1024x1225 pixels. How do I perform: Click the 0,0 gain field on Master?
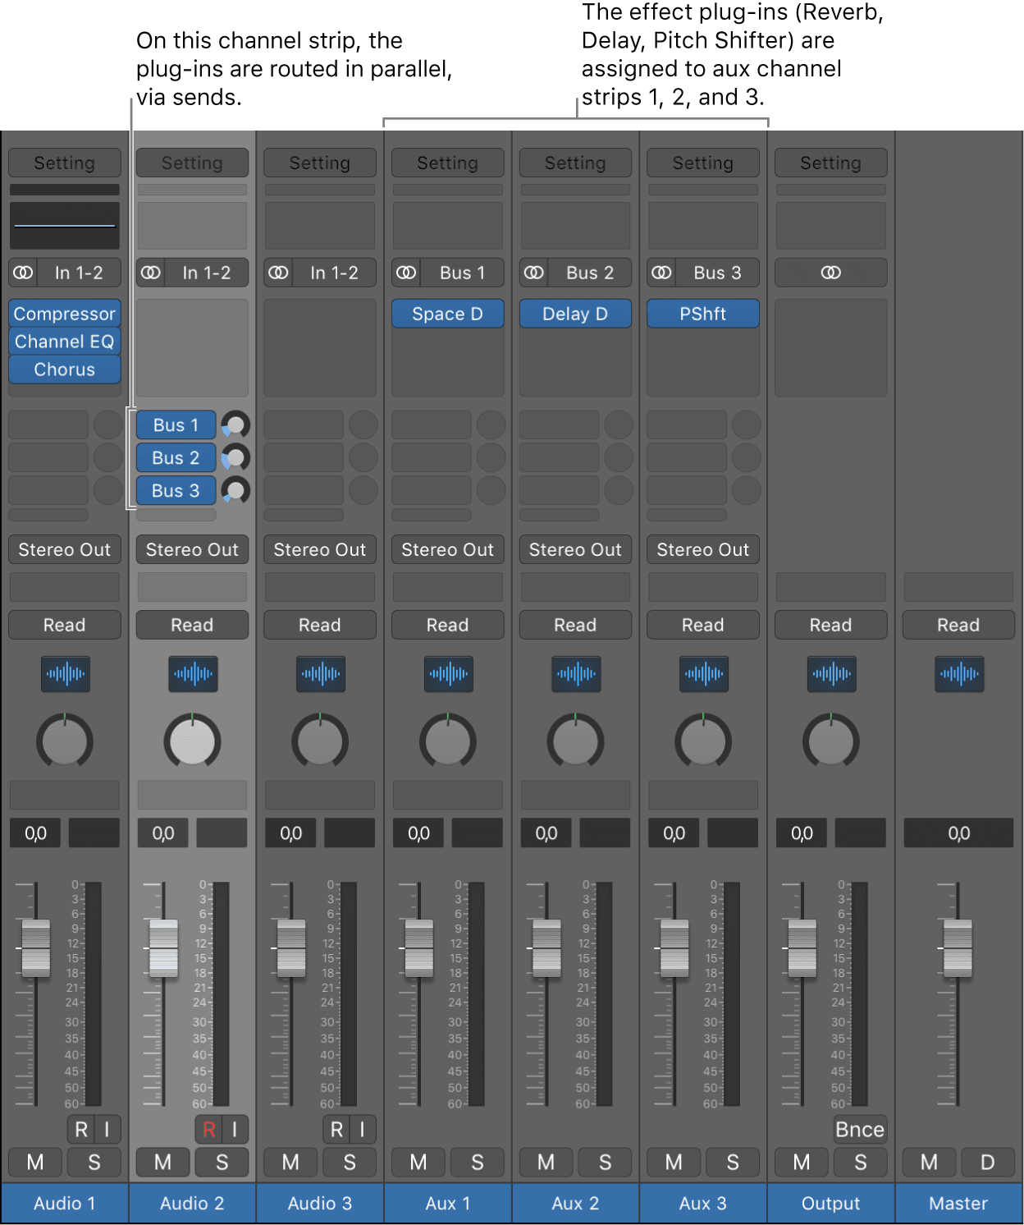pyautogui.click(x=959, y=833)
